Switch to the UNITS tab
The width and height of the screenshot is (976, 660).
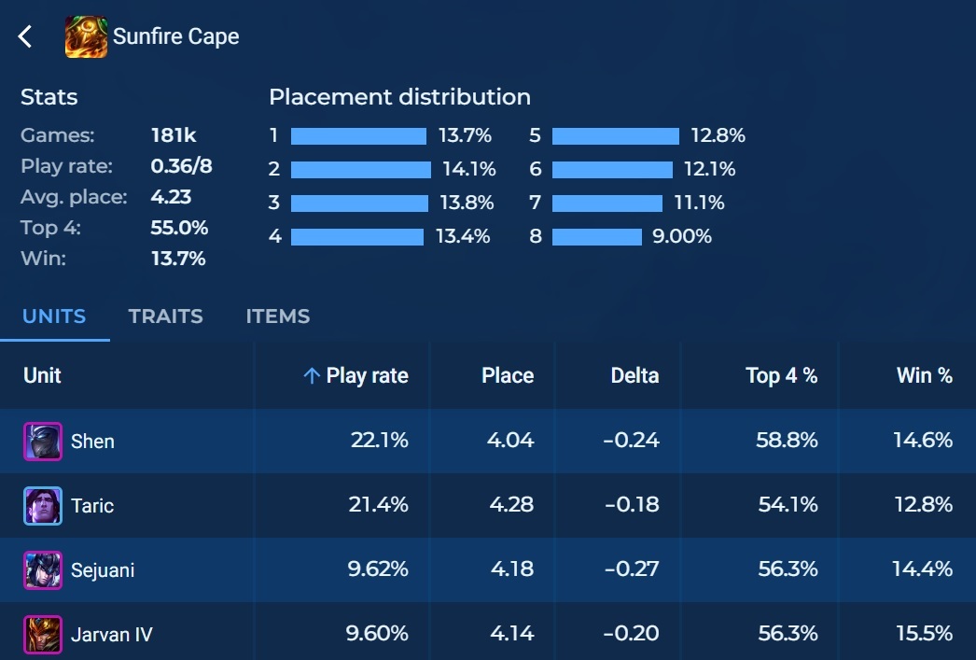point(54,316)
